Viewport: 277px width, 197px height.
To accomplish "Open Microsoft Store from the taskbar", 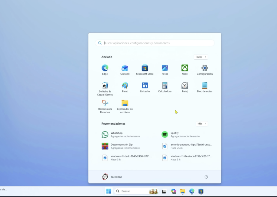I will click(201, 191).
